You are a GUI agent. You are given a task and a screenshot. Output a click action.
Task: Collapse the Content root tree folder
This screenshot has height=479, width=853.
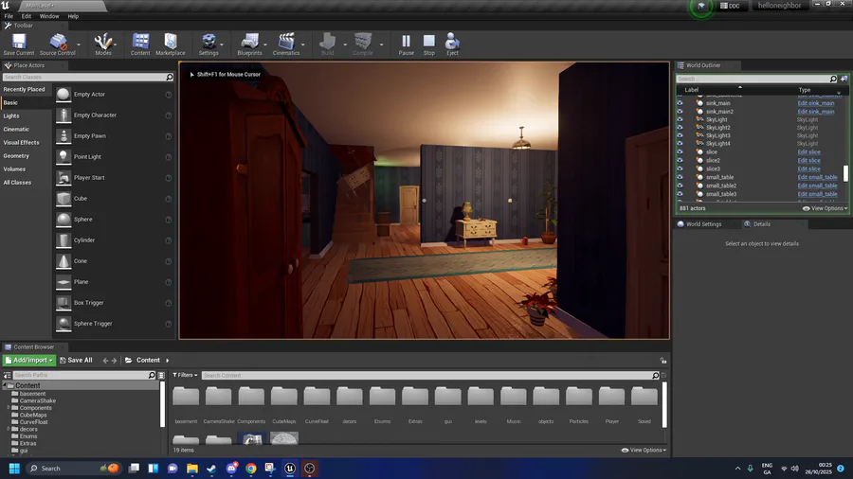click(5, 385)
